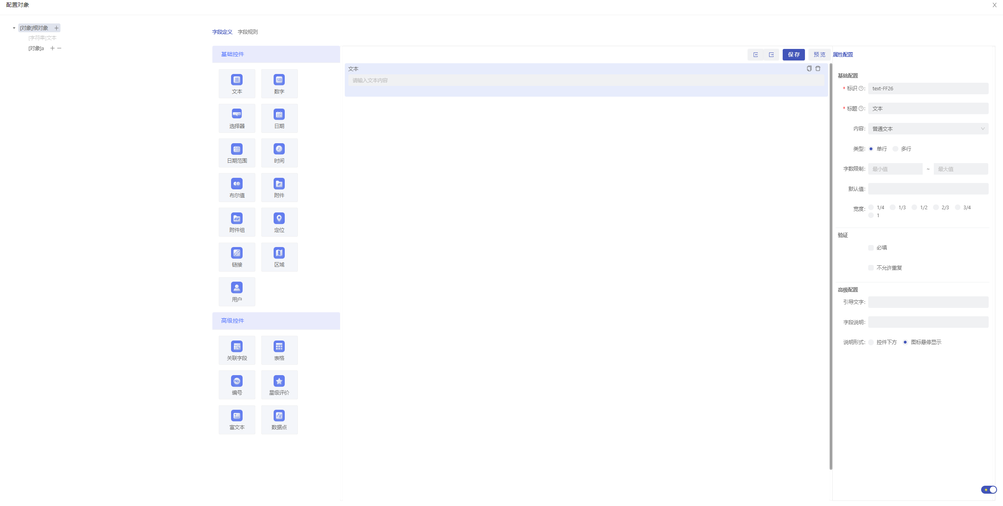Copy the 文本 field on canvas
The height and width of the screenshot is (506, 1003).
[x=809, y=68]
